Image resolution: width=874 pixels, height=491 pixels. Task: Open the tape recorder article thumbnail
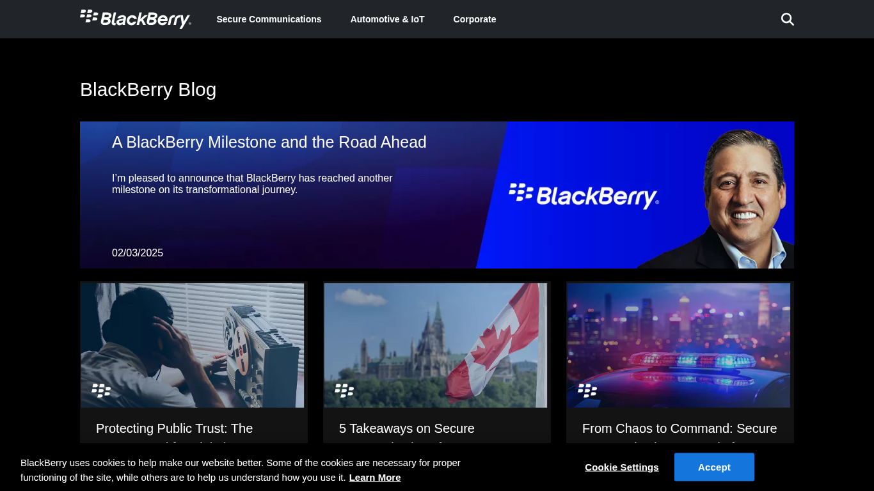click(193, 345)
